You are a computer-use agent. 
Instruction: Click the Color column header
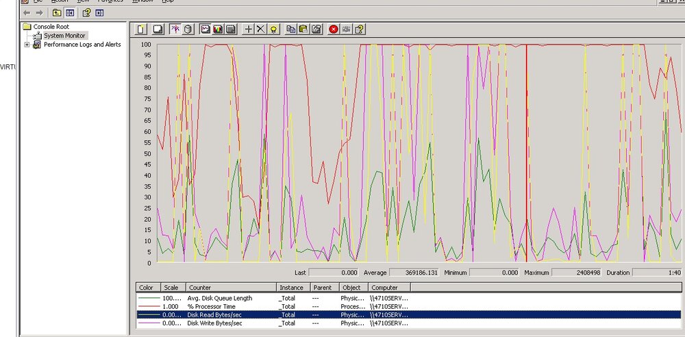(x=148, y=288)
